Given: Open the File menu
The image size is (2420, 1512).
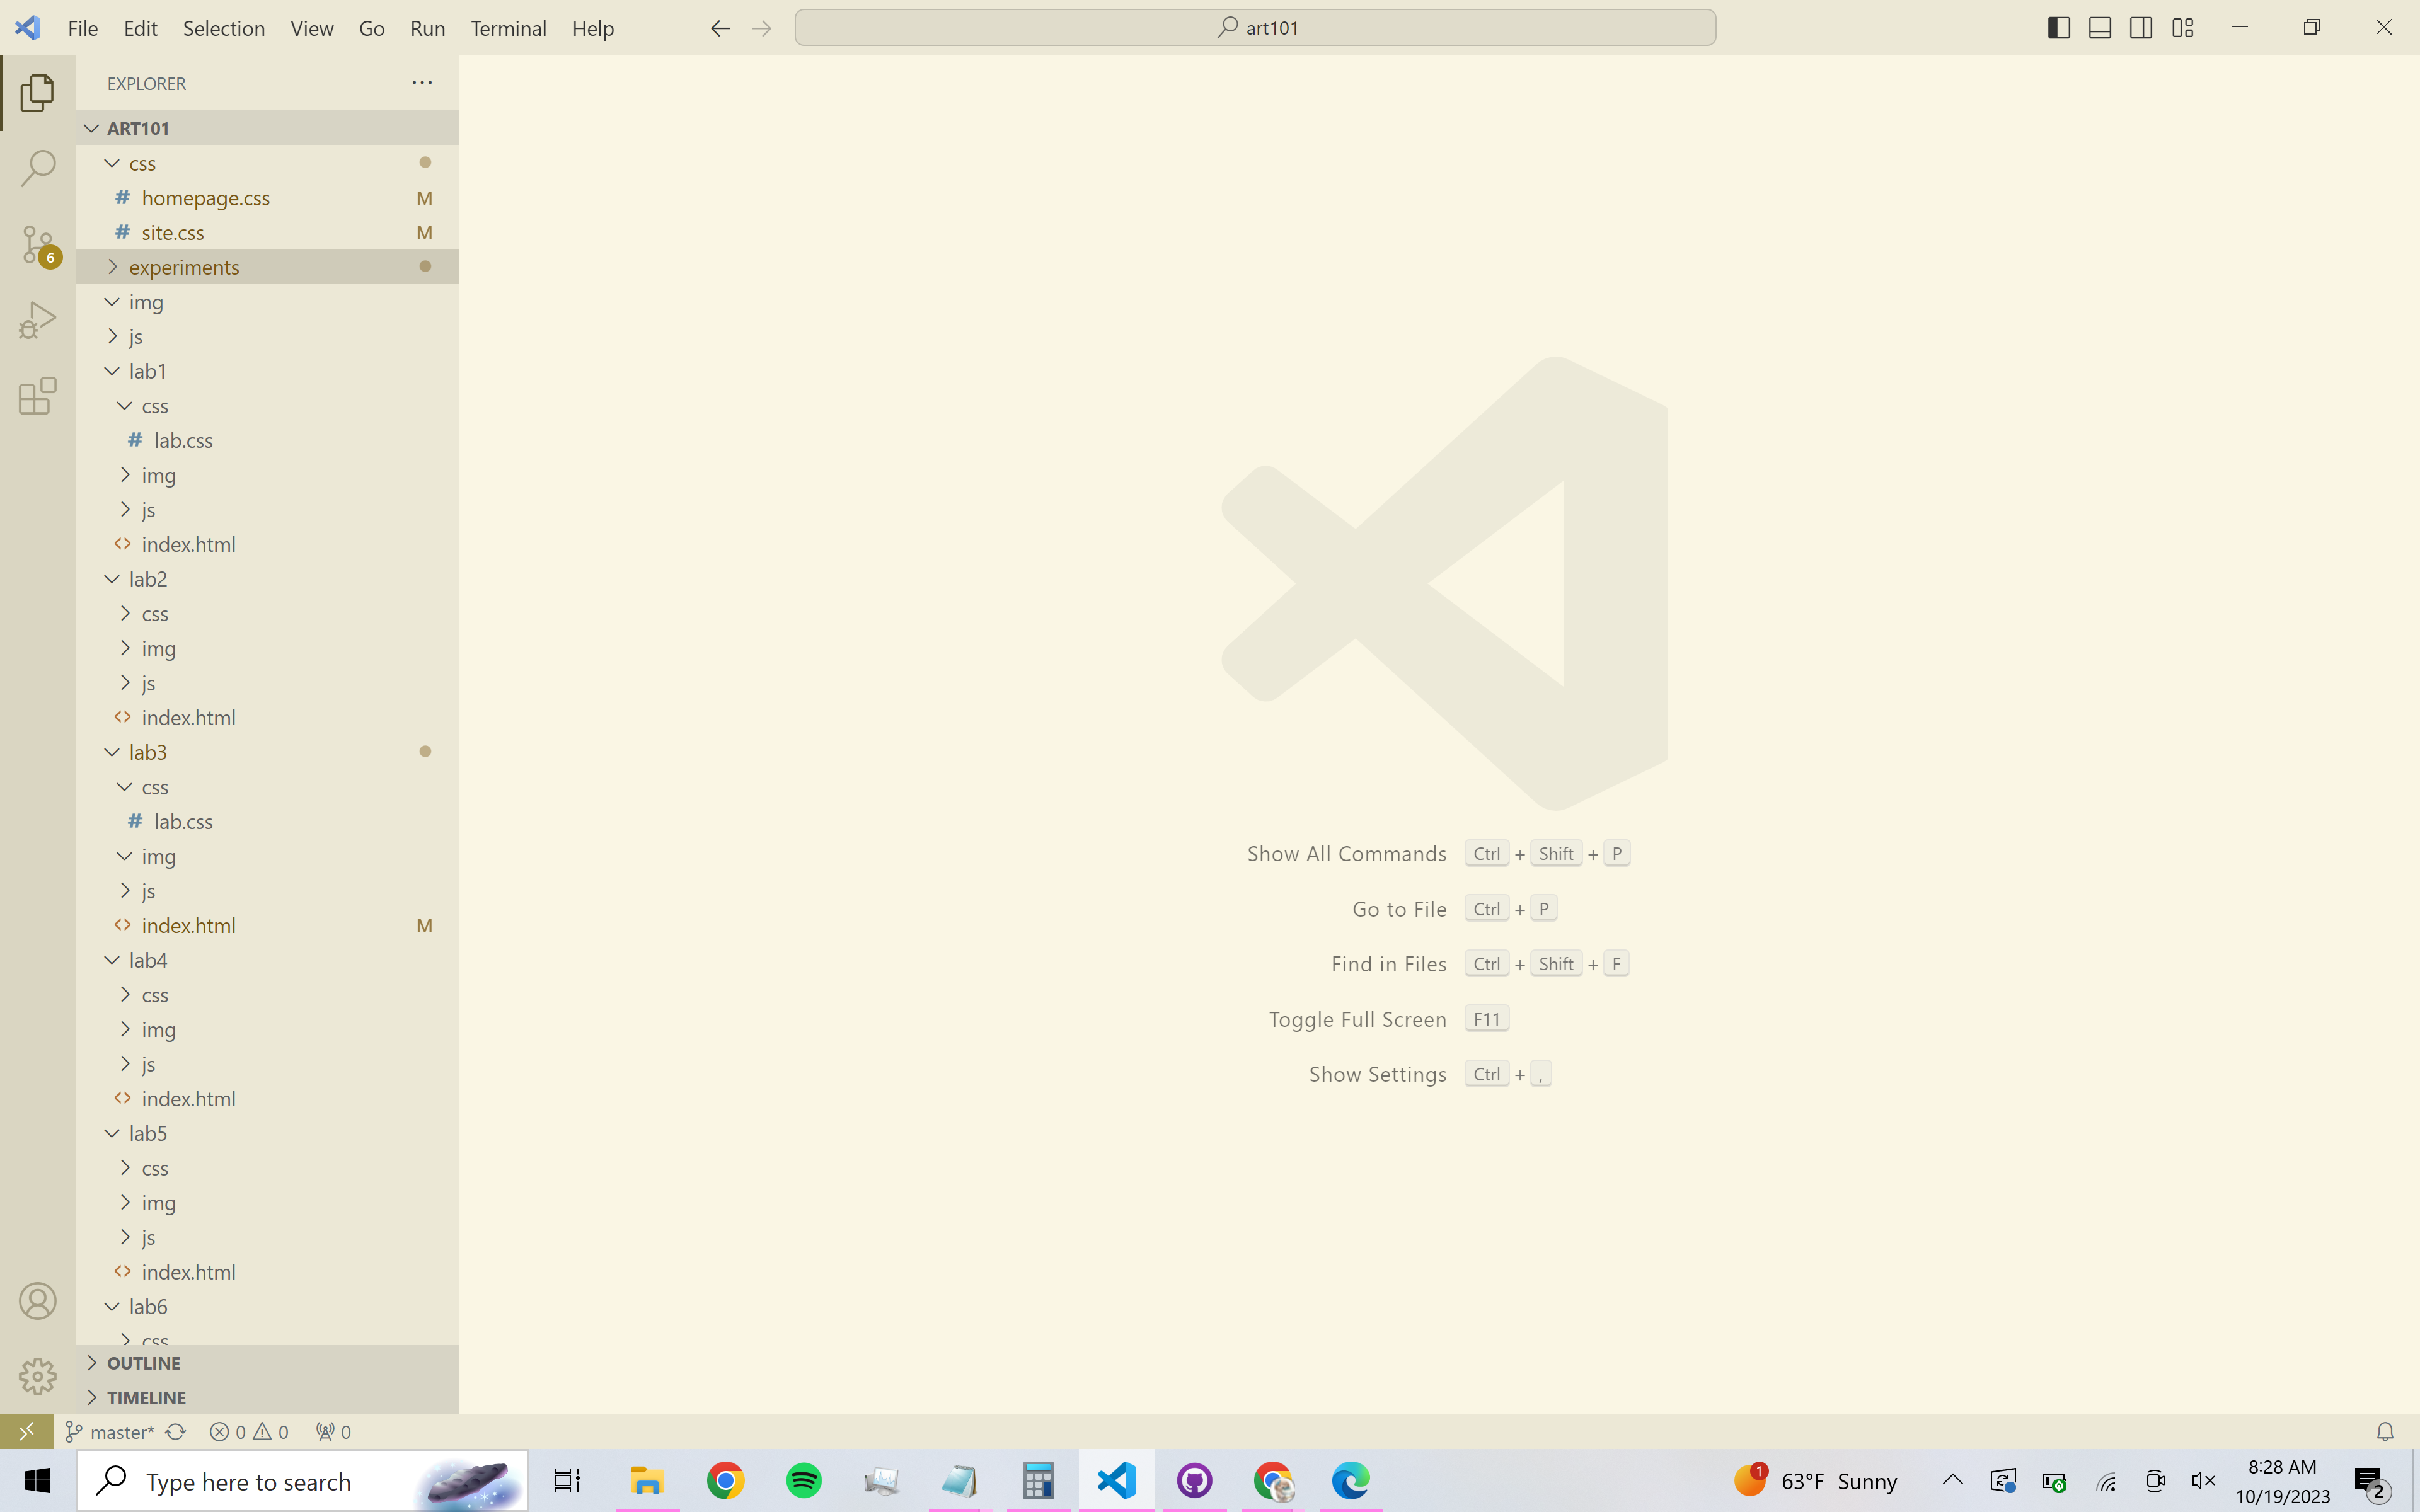Looking at the screenshot, I should [83, 28].
